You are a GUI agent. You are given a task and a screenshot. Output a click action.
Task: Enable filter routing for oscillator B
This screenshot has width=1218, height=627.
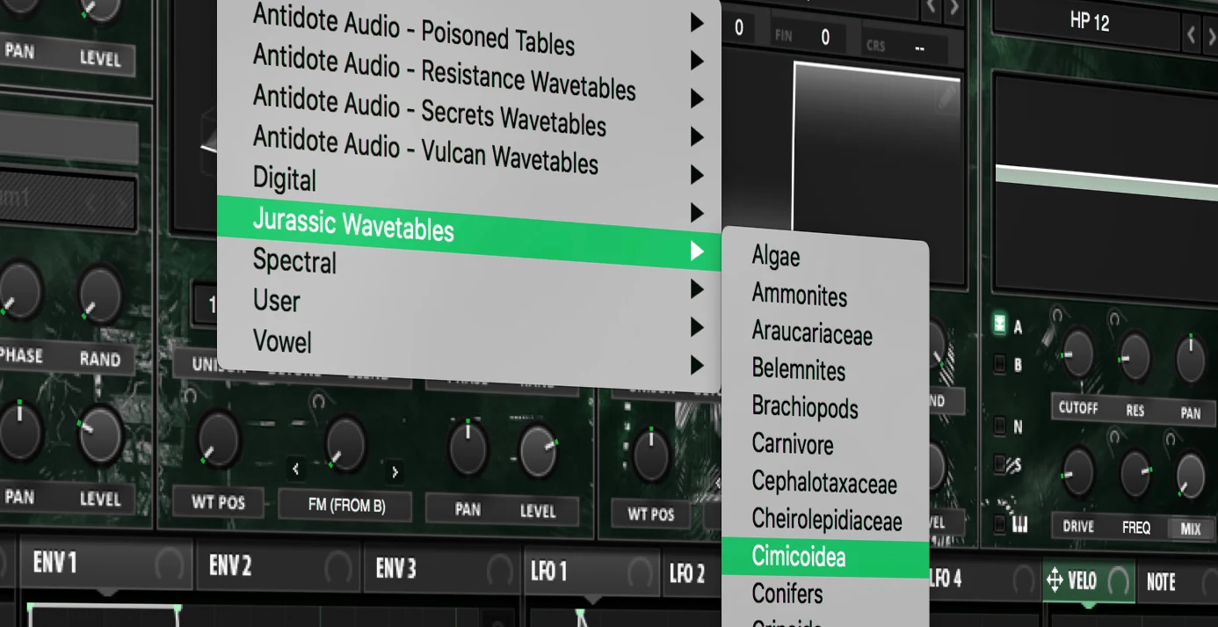(x=999, y=363)
